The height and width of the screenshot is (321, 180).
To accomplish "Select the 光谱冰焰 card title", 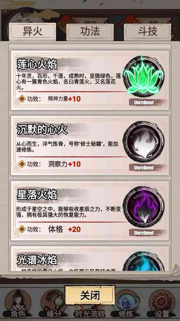I will point(37,260).
